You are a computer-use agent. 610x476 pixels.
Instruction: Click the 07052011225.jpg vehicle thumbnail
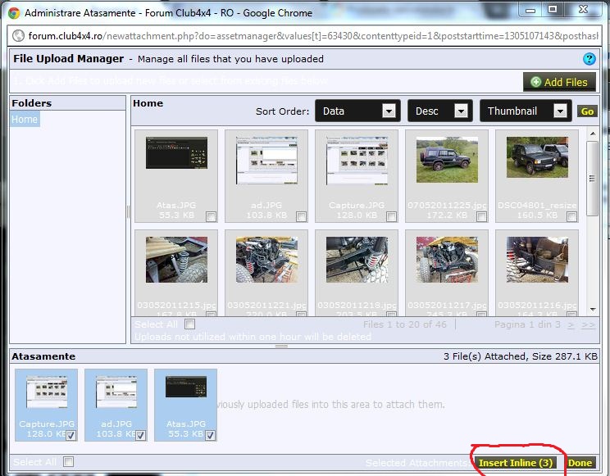[447, 160]
